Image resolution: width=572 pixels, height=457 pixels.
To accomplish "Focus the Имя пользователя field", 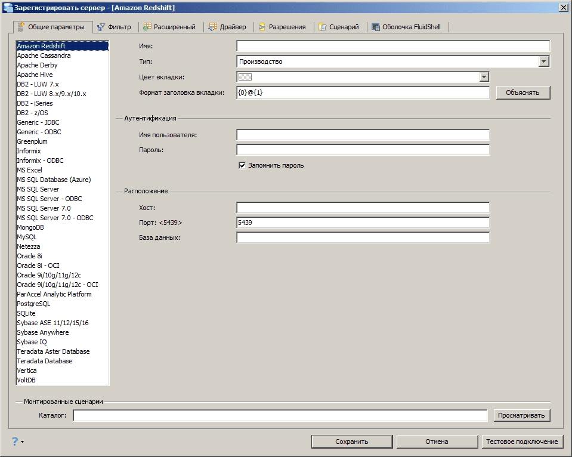I will [363, 135].
